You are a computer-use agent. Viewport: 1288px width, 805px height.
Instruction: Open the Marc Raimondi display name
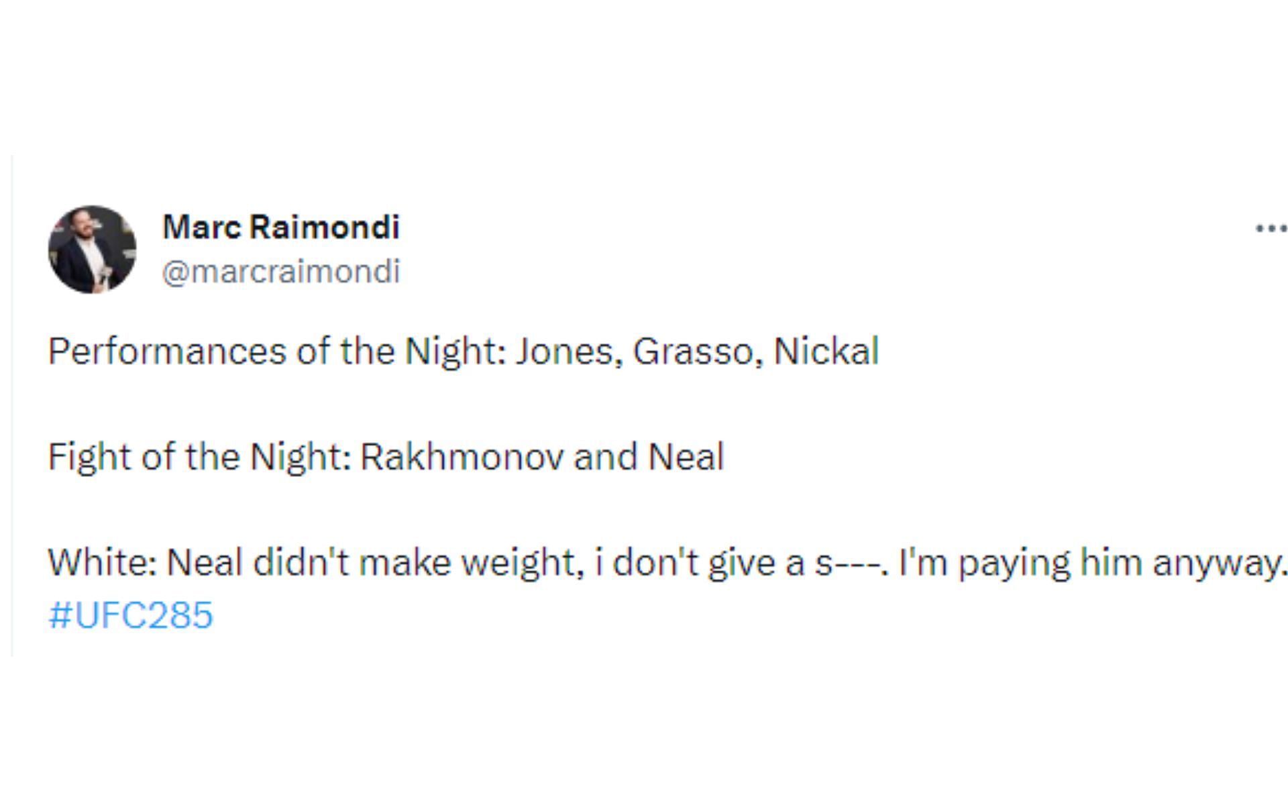pyautogui.click(x=281, y=227)
